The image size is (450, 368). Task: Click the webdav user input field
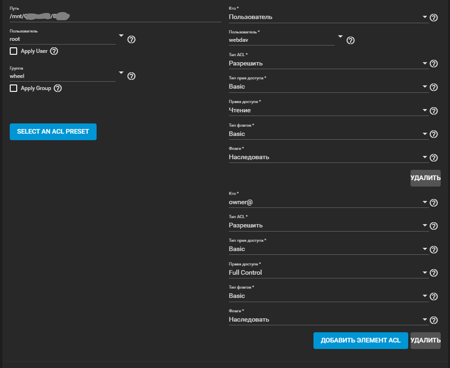click(281, 40)
